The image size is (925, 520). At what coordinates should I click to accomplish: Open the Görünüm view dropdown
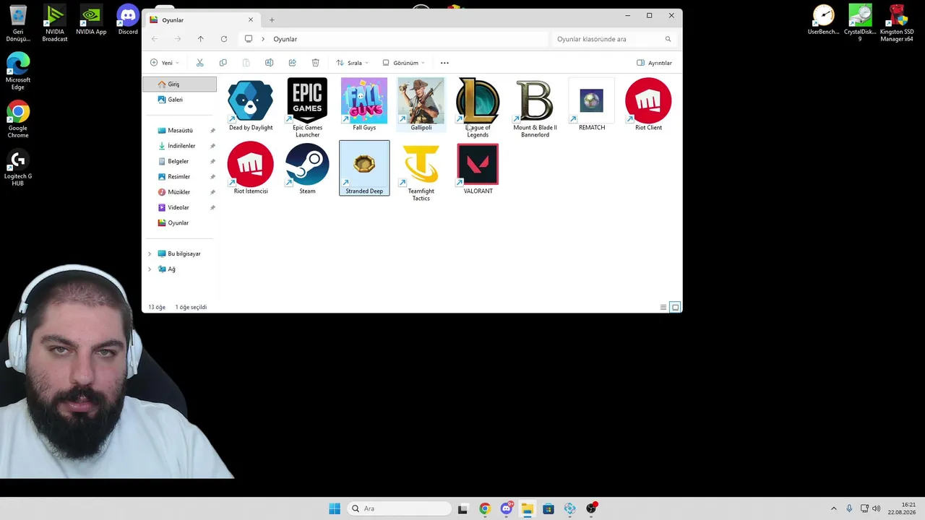403,63
